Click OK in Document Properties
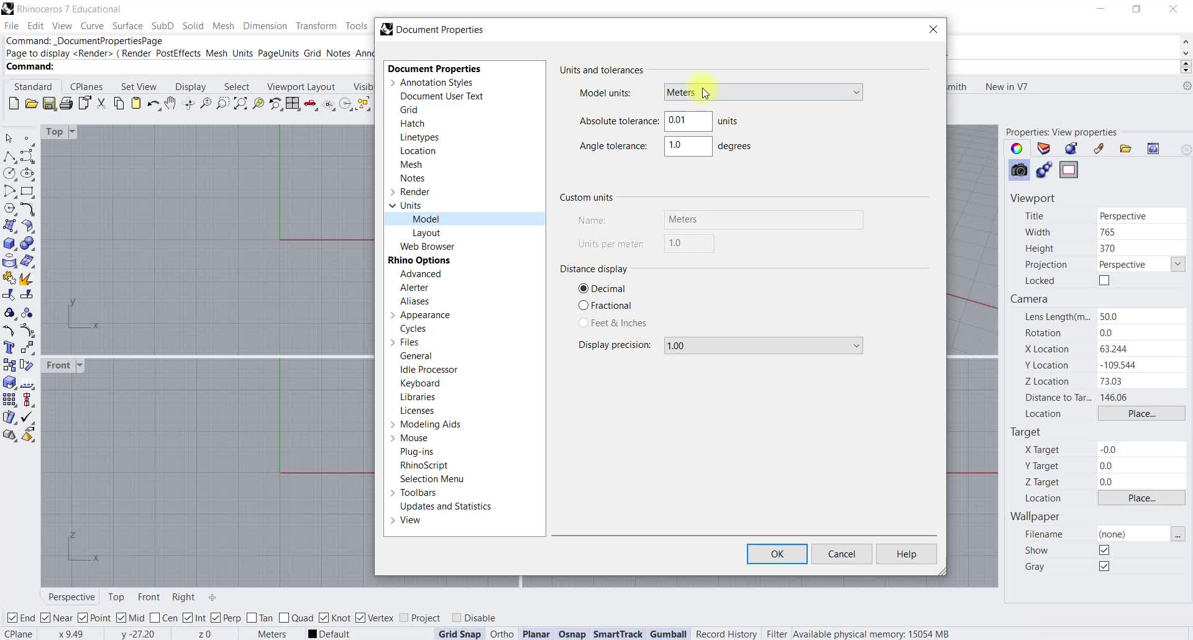This screenshot has height=640, width=1193. [777, 554]
